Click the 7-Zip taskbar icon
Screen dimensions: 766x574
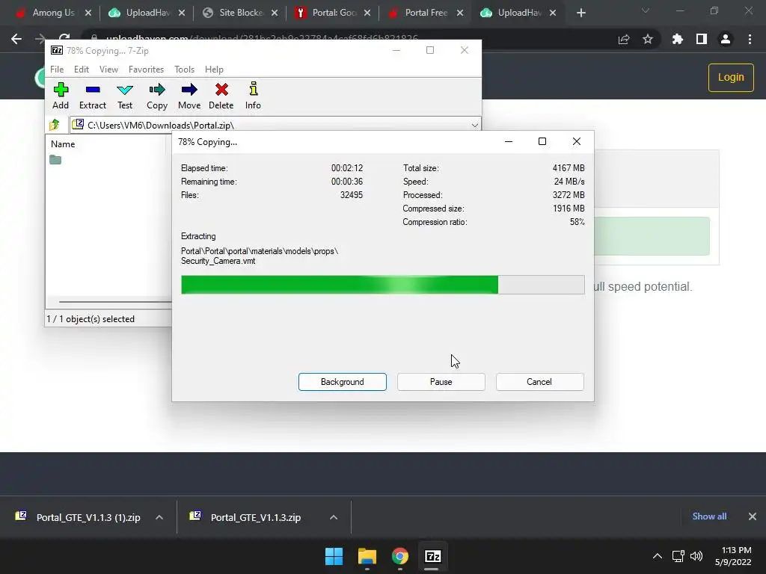[433, 556]
